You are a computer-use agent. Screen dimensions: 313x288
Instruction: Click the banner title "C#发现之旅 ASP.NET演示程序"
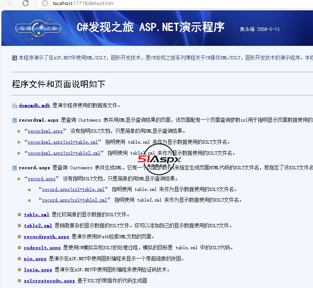tap(151, 27)
